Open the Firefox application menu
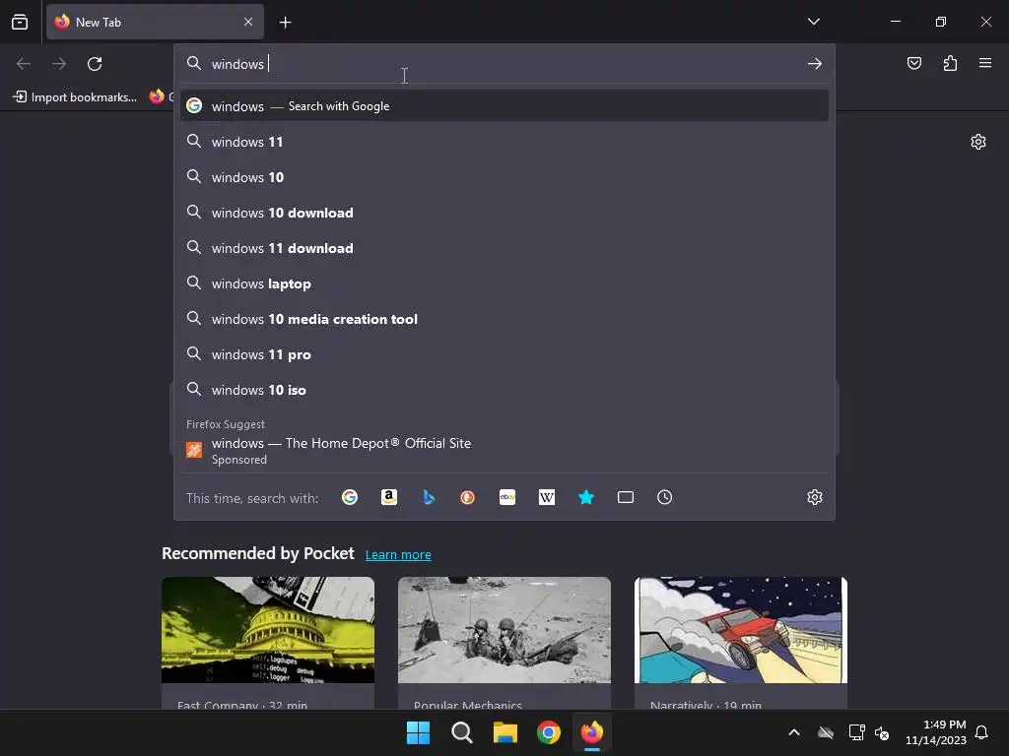Screen dimensions: 1009x756 (x=985, y=63)
